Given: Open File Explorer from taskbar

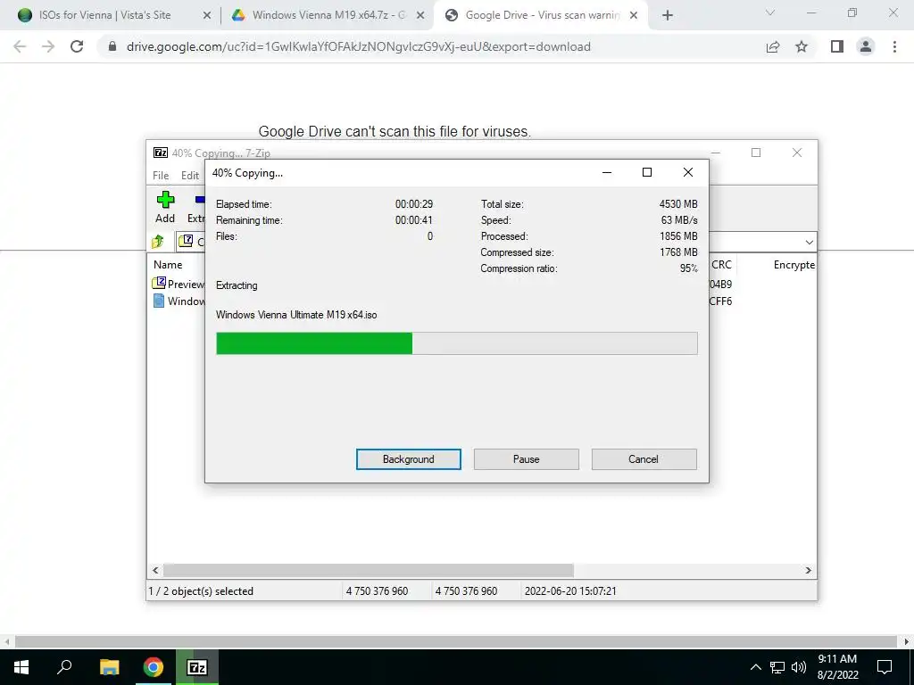Looking at the screenshot, I should click(x=109, y=667).
